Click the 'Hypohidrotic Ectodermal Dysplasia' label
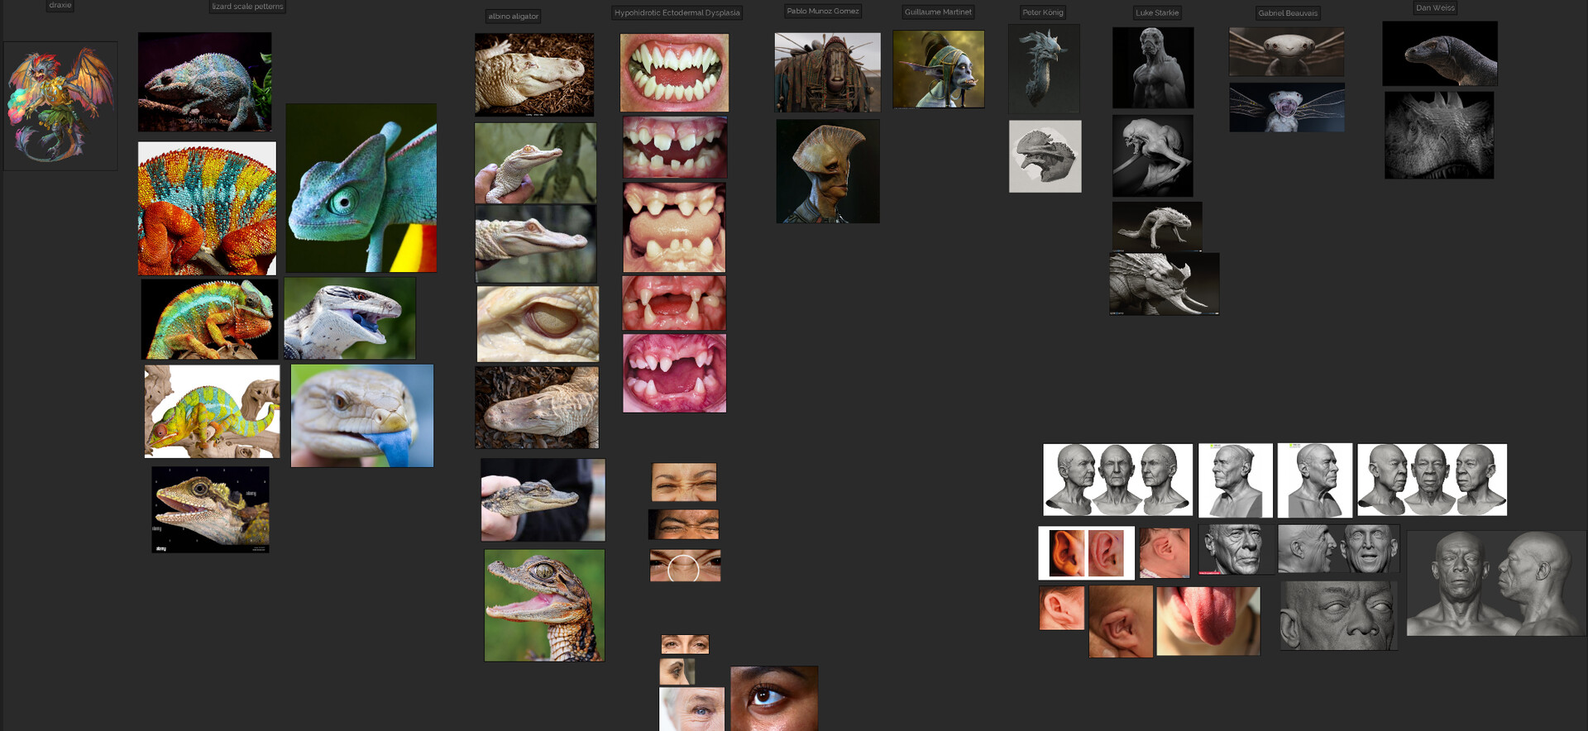The height and width of the screenshot is (731, 1588). click(677, 13)
